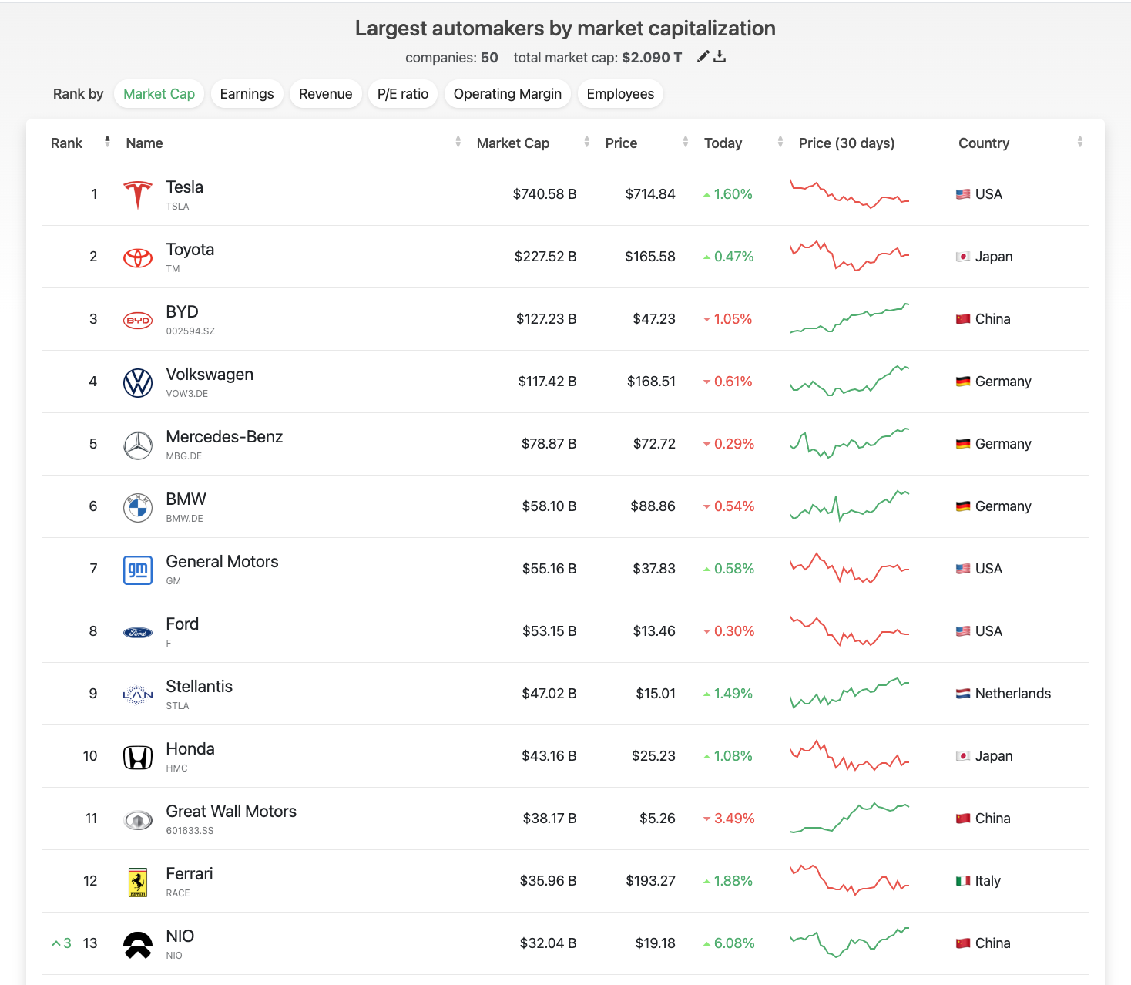The height and width of the screenshot is (985, 1131).
Task: Click total market cap $2.090 T
Action: (652, 58)
